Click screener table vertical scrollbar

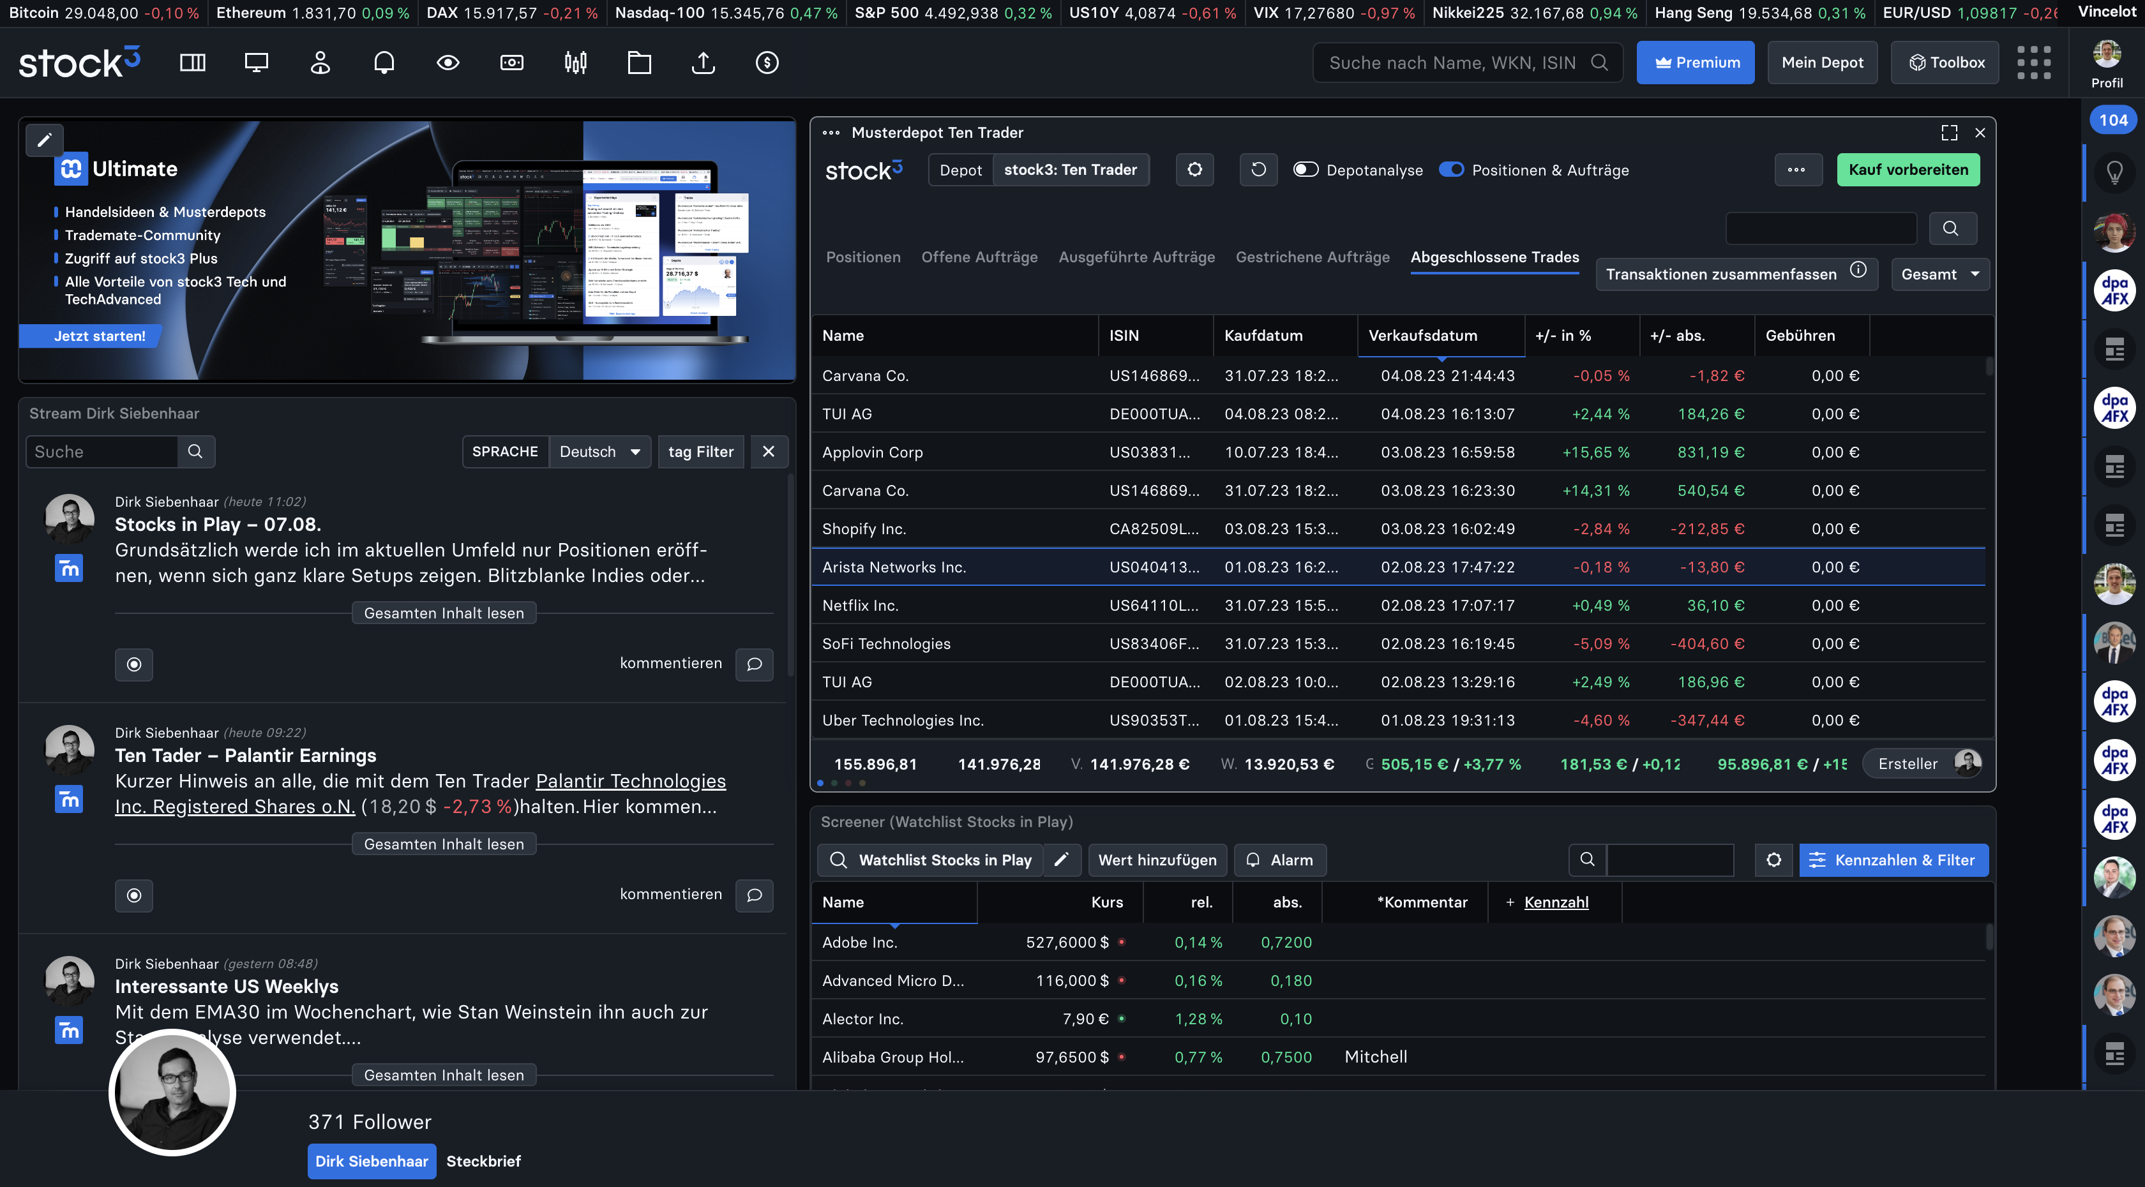coord(1989,936)
